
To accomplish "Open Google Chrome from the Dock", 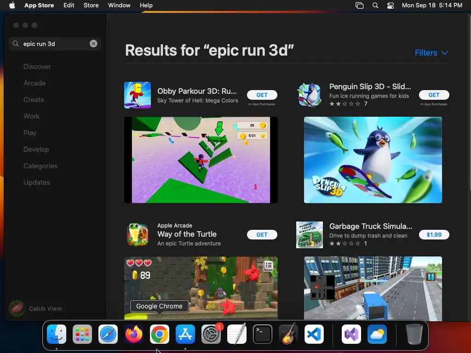I will (160, 334).
